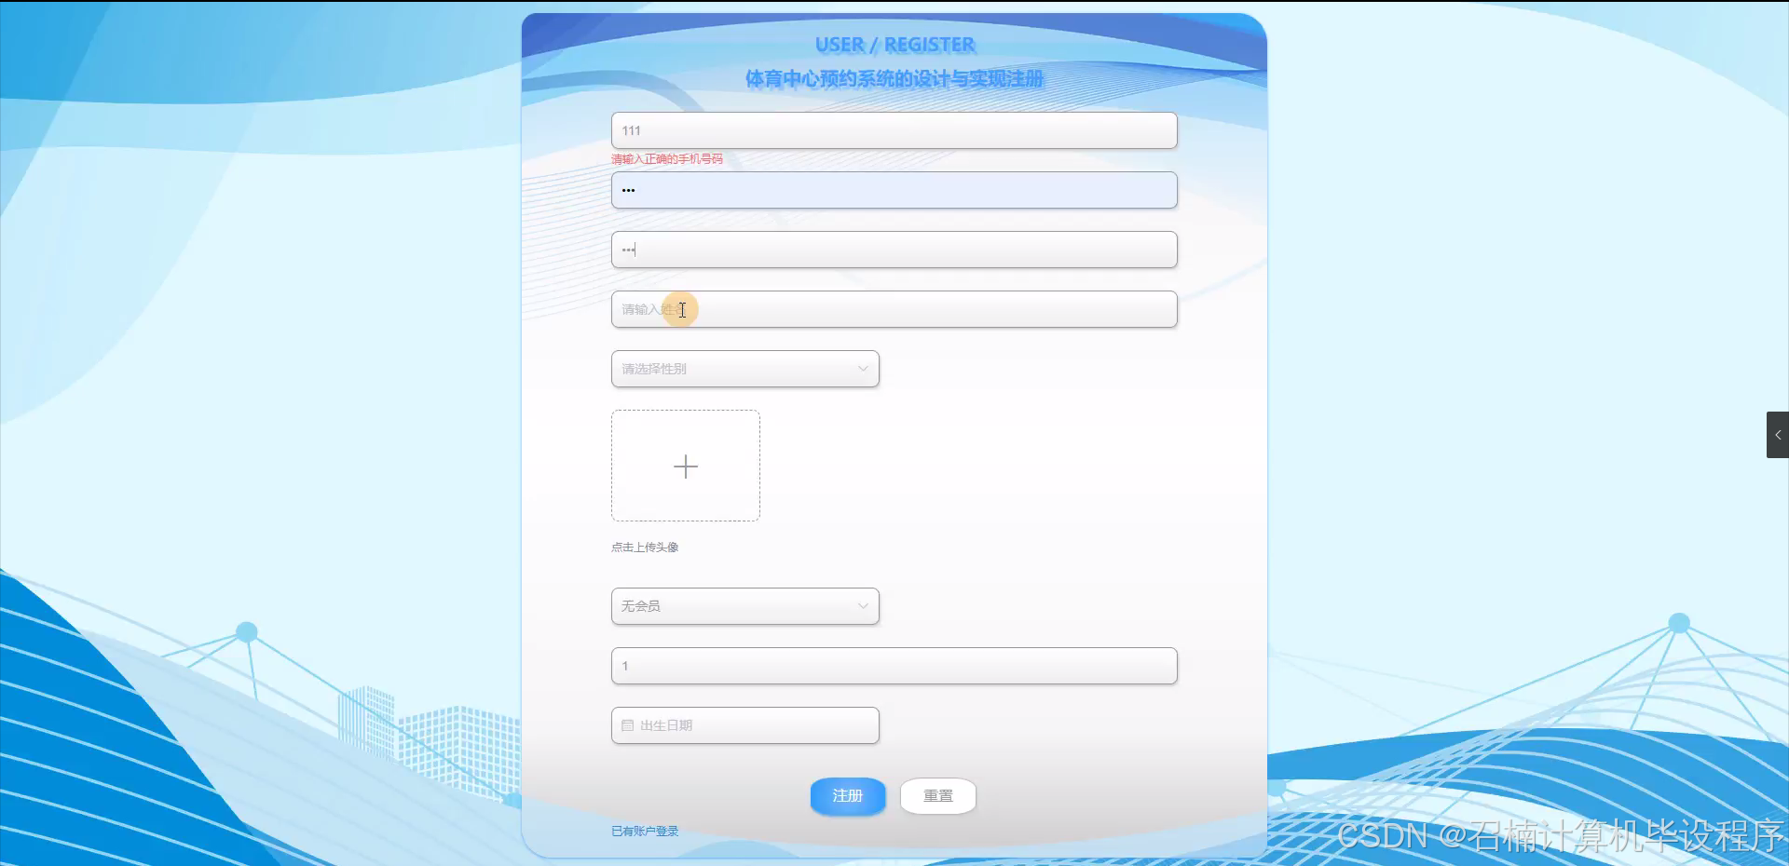The height and width of the screenshot is (866, 1789).
Task: Click the confirm password input field
Action: click(x=893, y=249)
